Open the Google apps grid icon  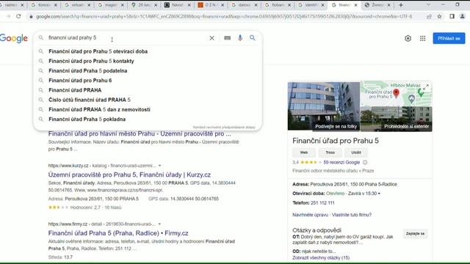coord(423,38)
